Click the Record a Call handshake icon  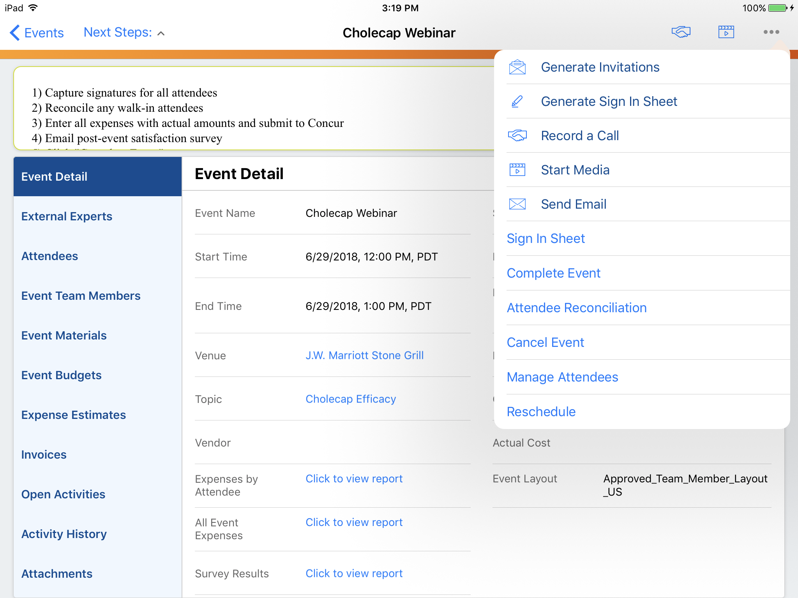pyautogui.click(x=517, y=136)
